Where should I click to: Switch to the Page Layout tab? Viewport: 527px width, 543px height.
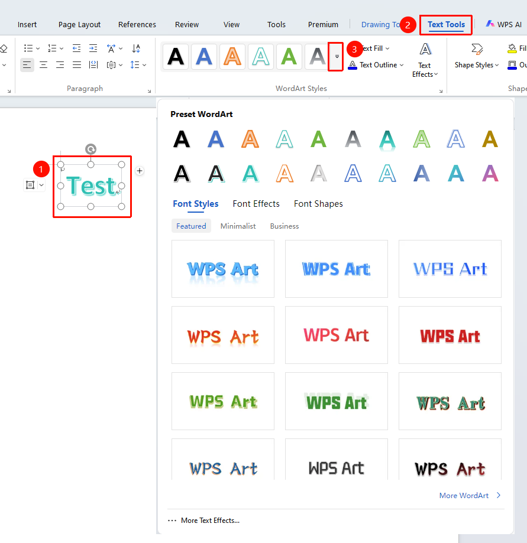(x=79, y=25)
